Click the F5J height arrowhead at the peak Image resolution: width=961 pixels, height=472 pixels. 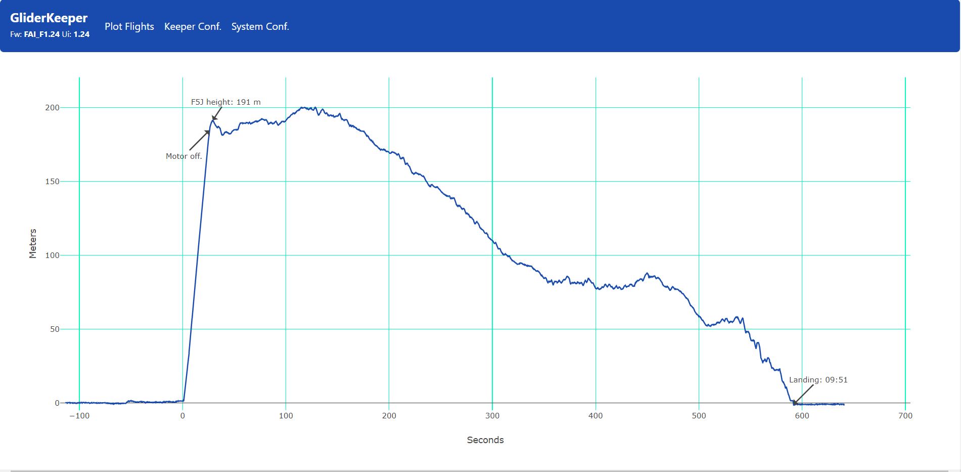214,118
